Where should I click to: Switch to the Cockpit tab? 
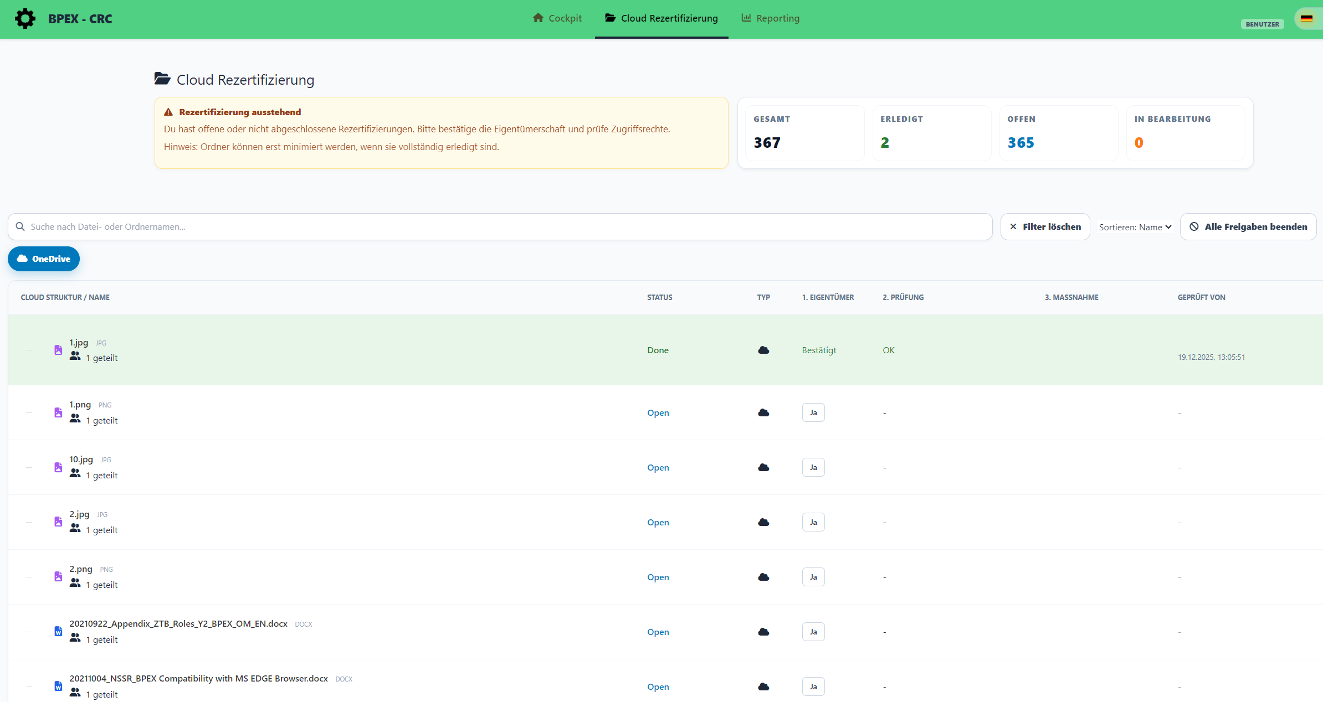pyautogui.click(x=557, y=18)
